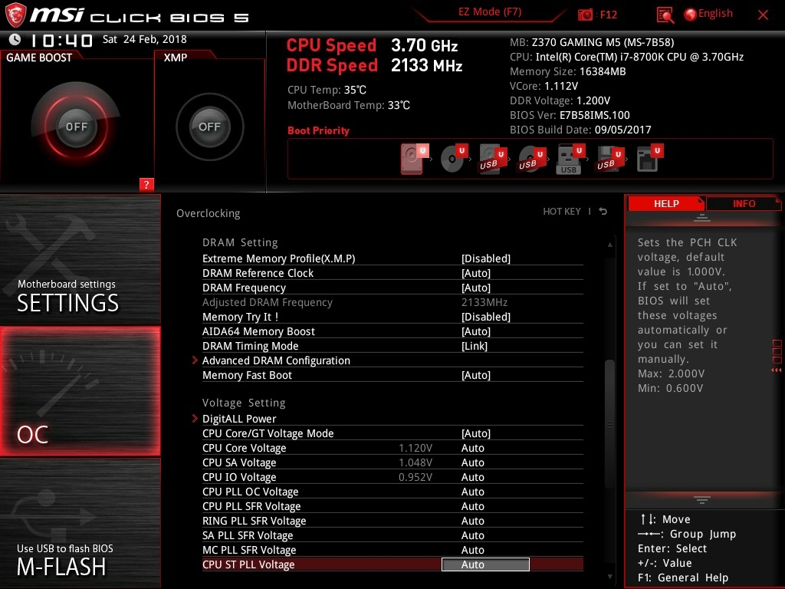The image size is (785, 589).
Task: Select the USB floppy boot priority icon
Action: (x=609, y=159)
